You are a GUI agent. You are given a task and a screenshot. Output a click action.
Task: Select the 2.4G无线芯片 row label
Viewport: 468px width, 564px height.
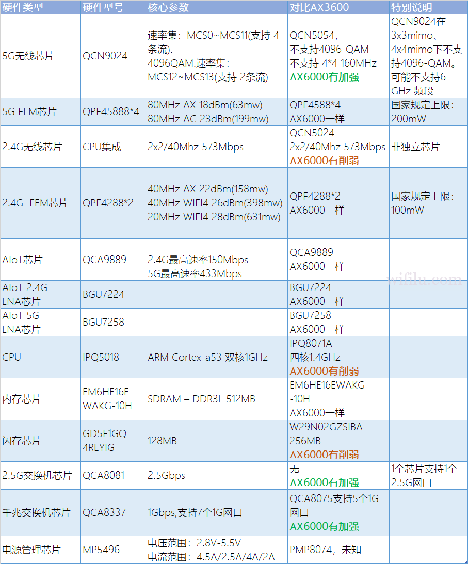(40, 147)
